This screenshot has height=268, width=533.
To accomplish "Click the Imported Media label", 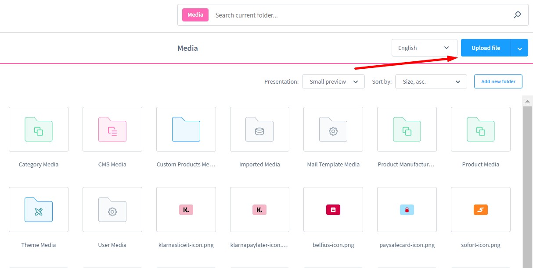I will click(259, 165).
